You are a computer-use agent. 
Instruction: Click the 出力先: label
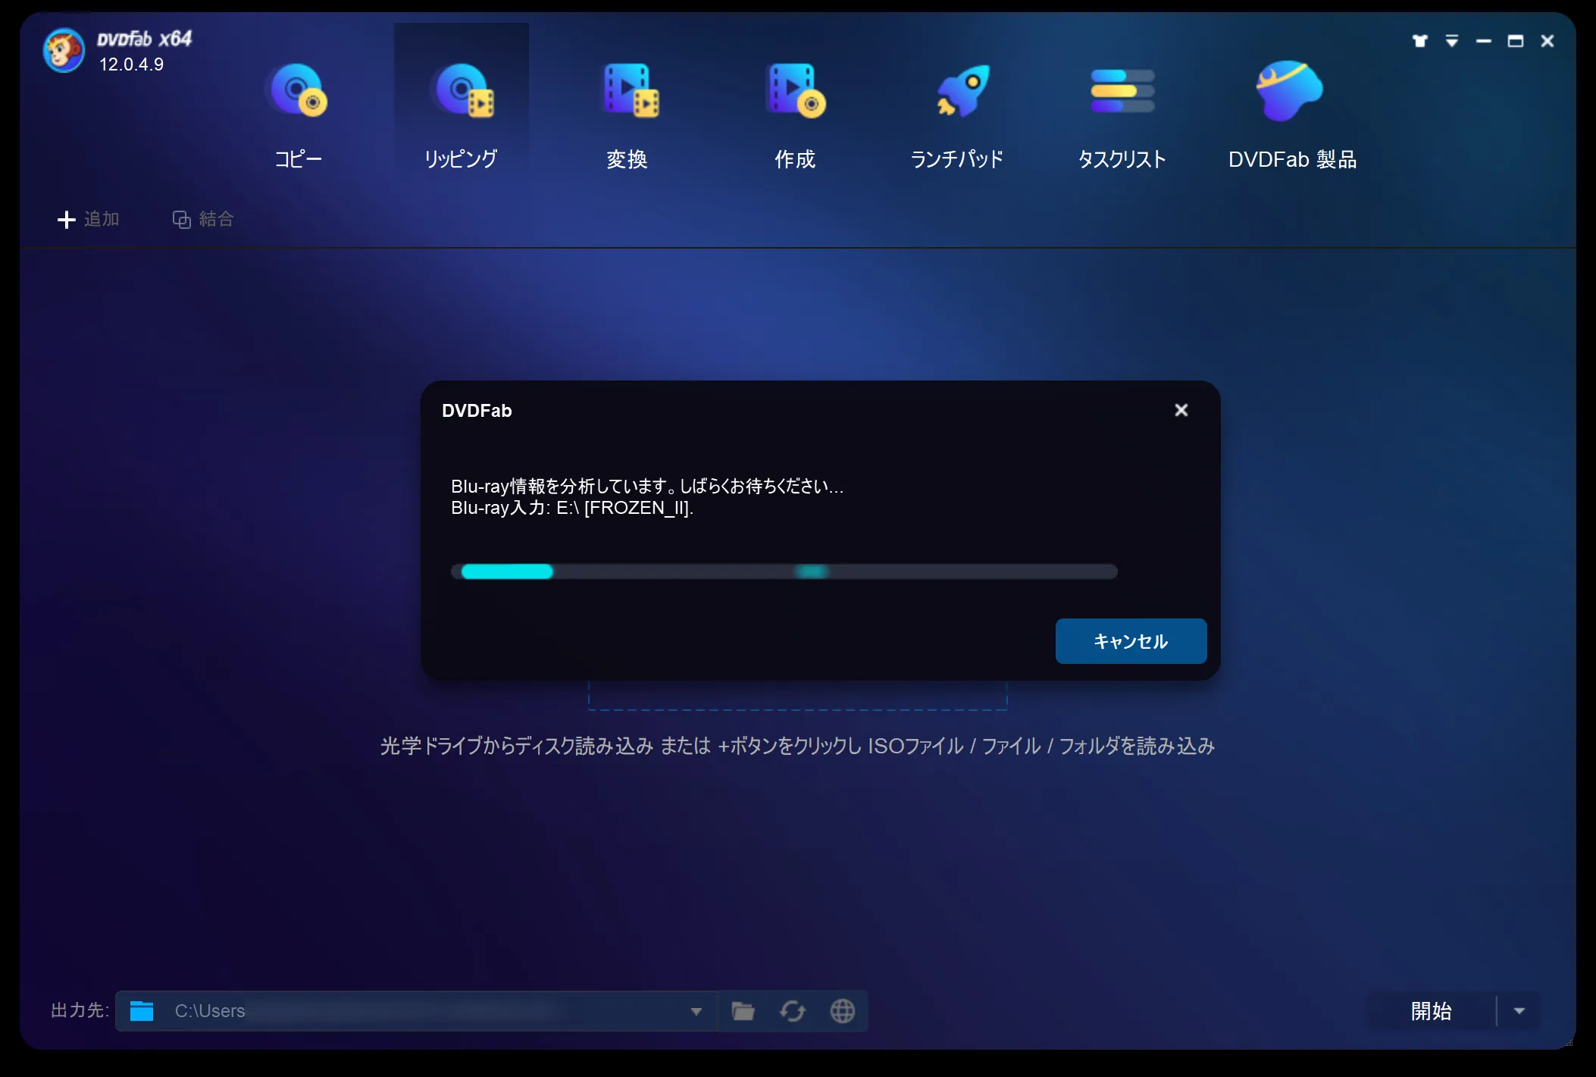point(80,1010)
